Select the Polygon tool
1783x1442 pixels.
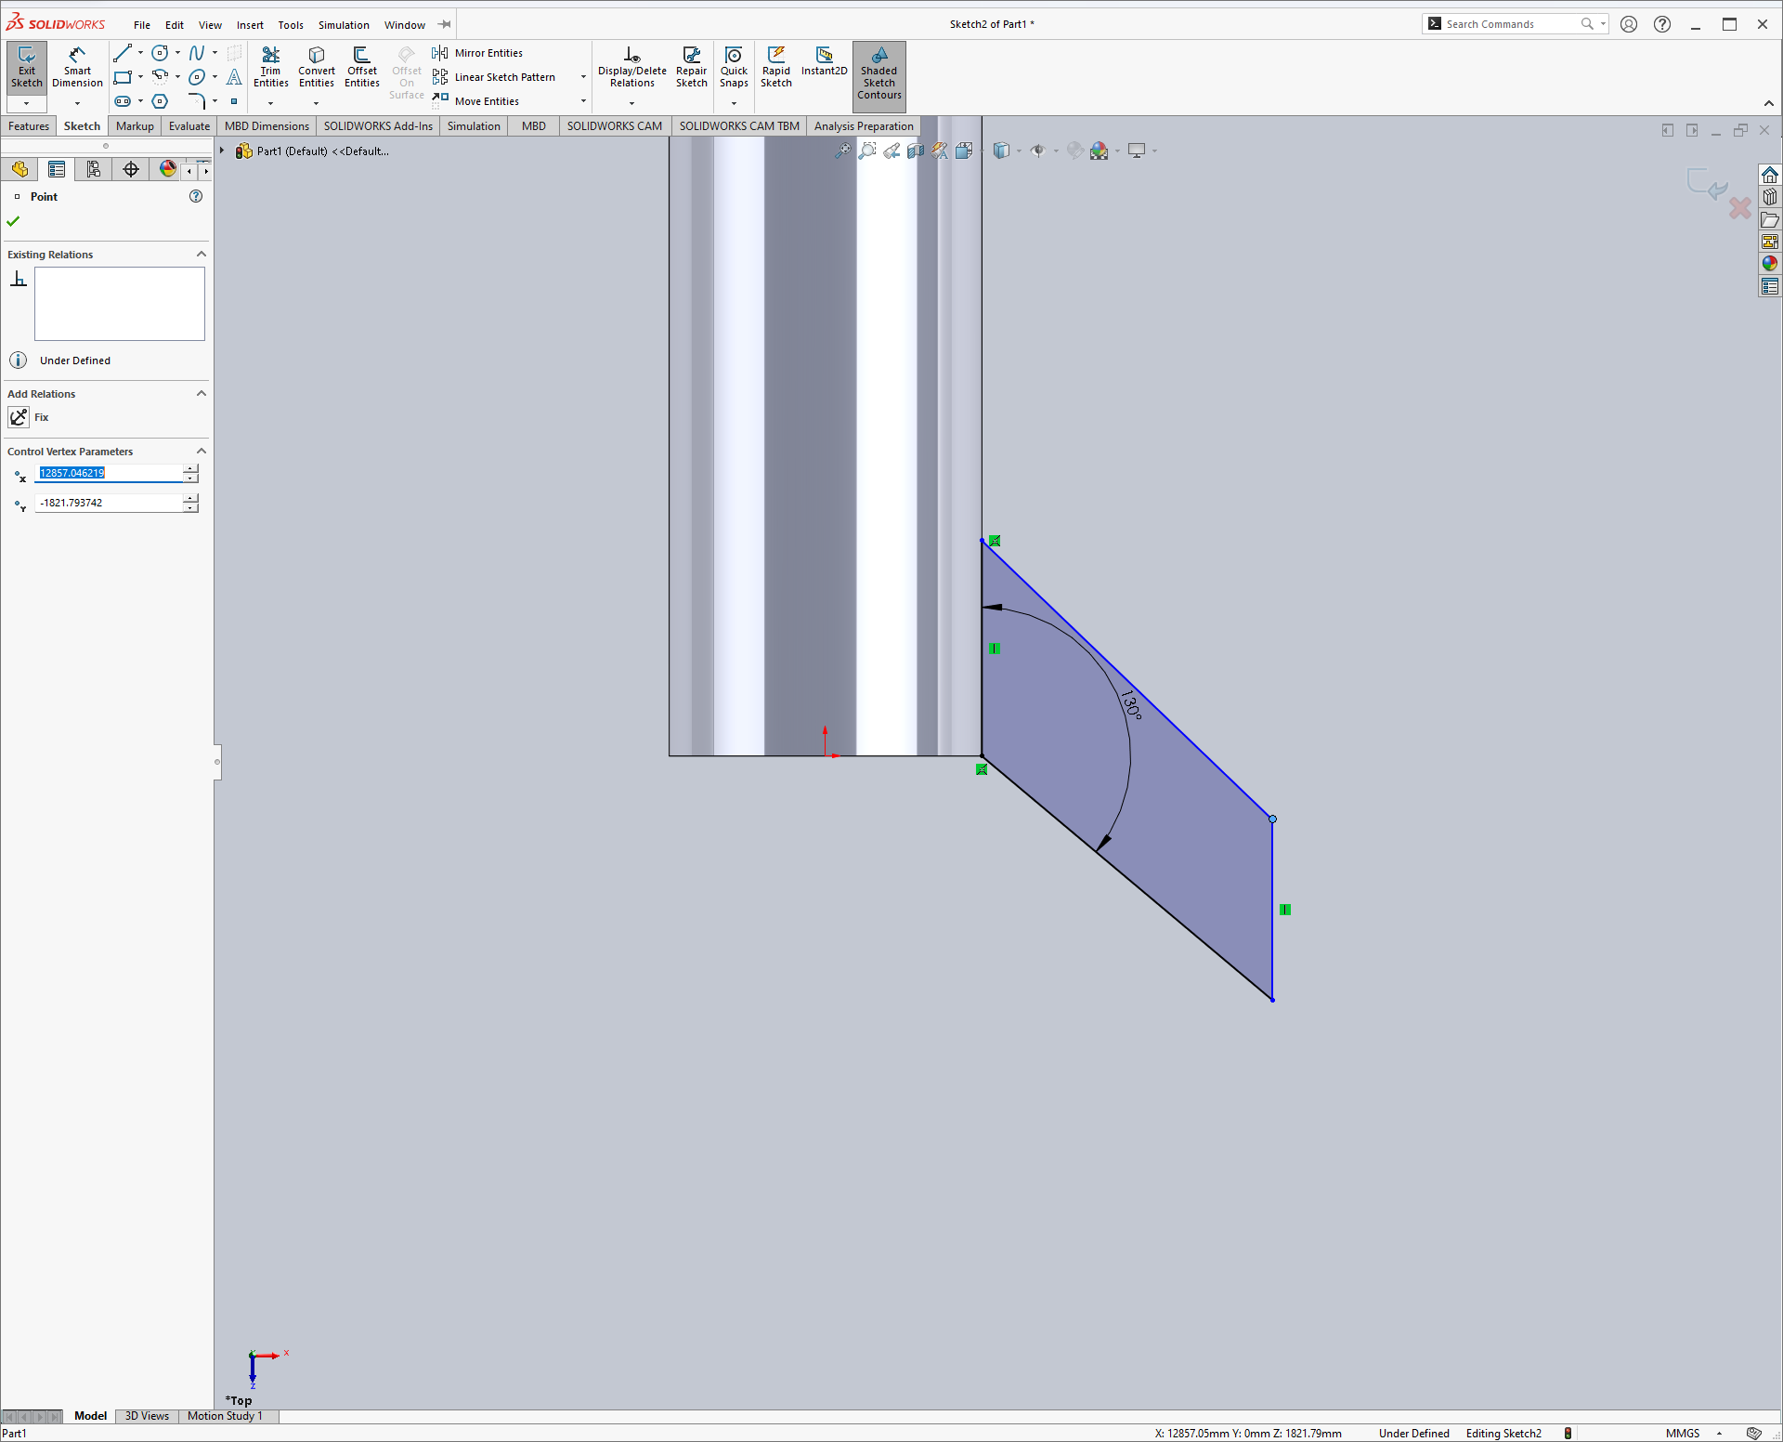(160, 101)
